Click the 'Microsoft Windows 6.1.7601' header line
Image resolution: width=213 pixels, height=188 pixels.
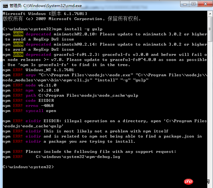click(45, 14)
